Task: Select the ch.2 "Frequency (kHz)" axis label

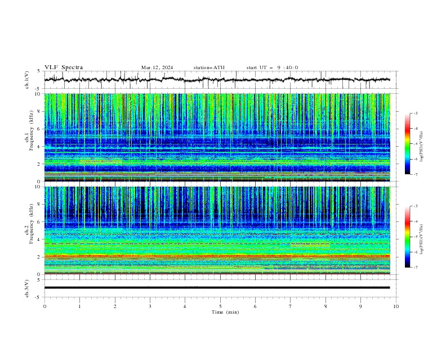Action: 32,224
